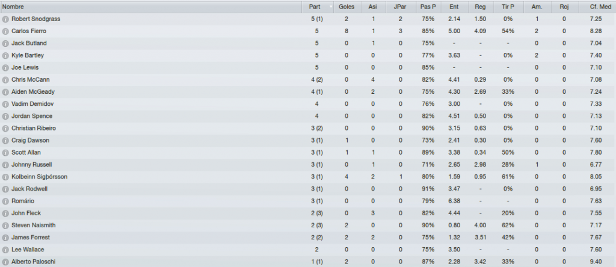Open info icon beside Robert Snodgrass
The width and height of the screenshot is (616, 267).
point(5,19)
